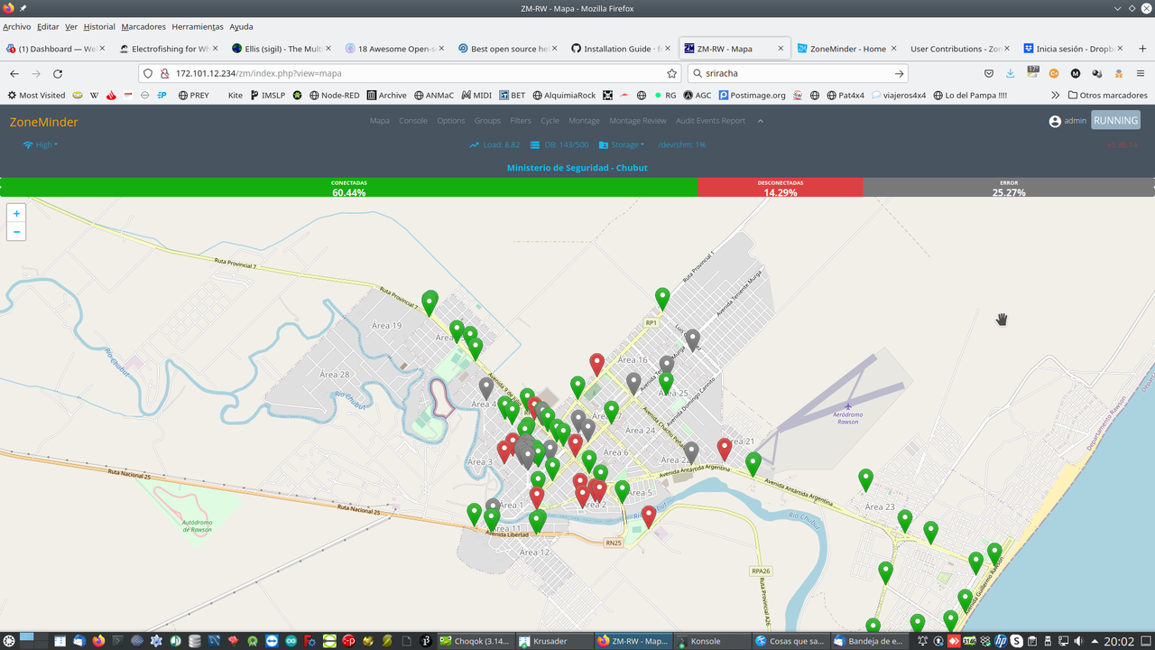This screenshot has height=650, width=1155.
Task: Close the ZM-RW - Mapa tab
Action: click(x=781, y=49)
